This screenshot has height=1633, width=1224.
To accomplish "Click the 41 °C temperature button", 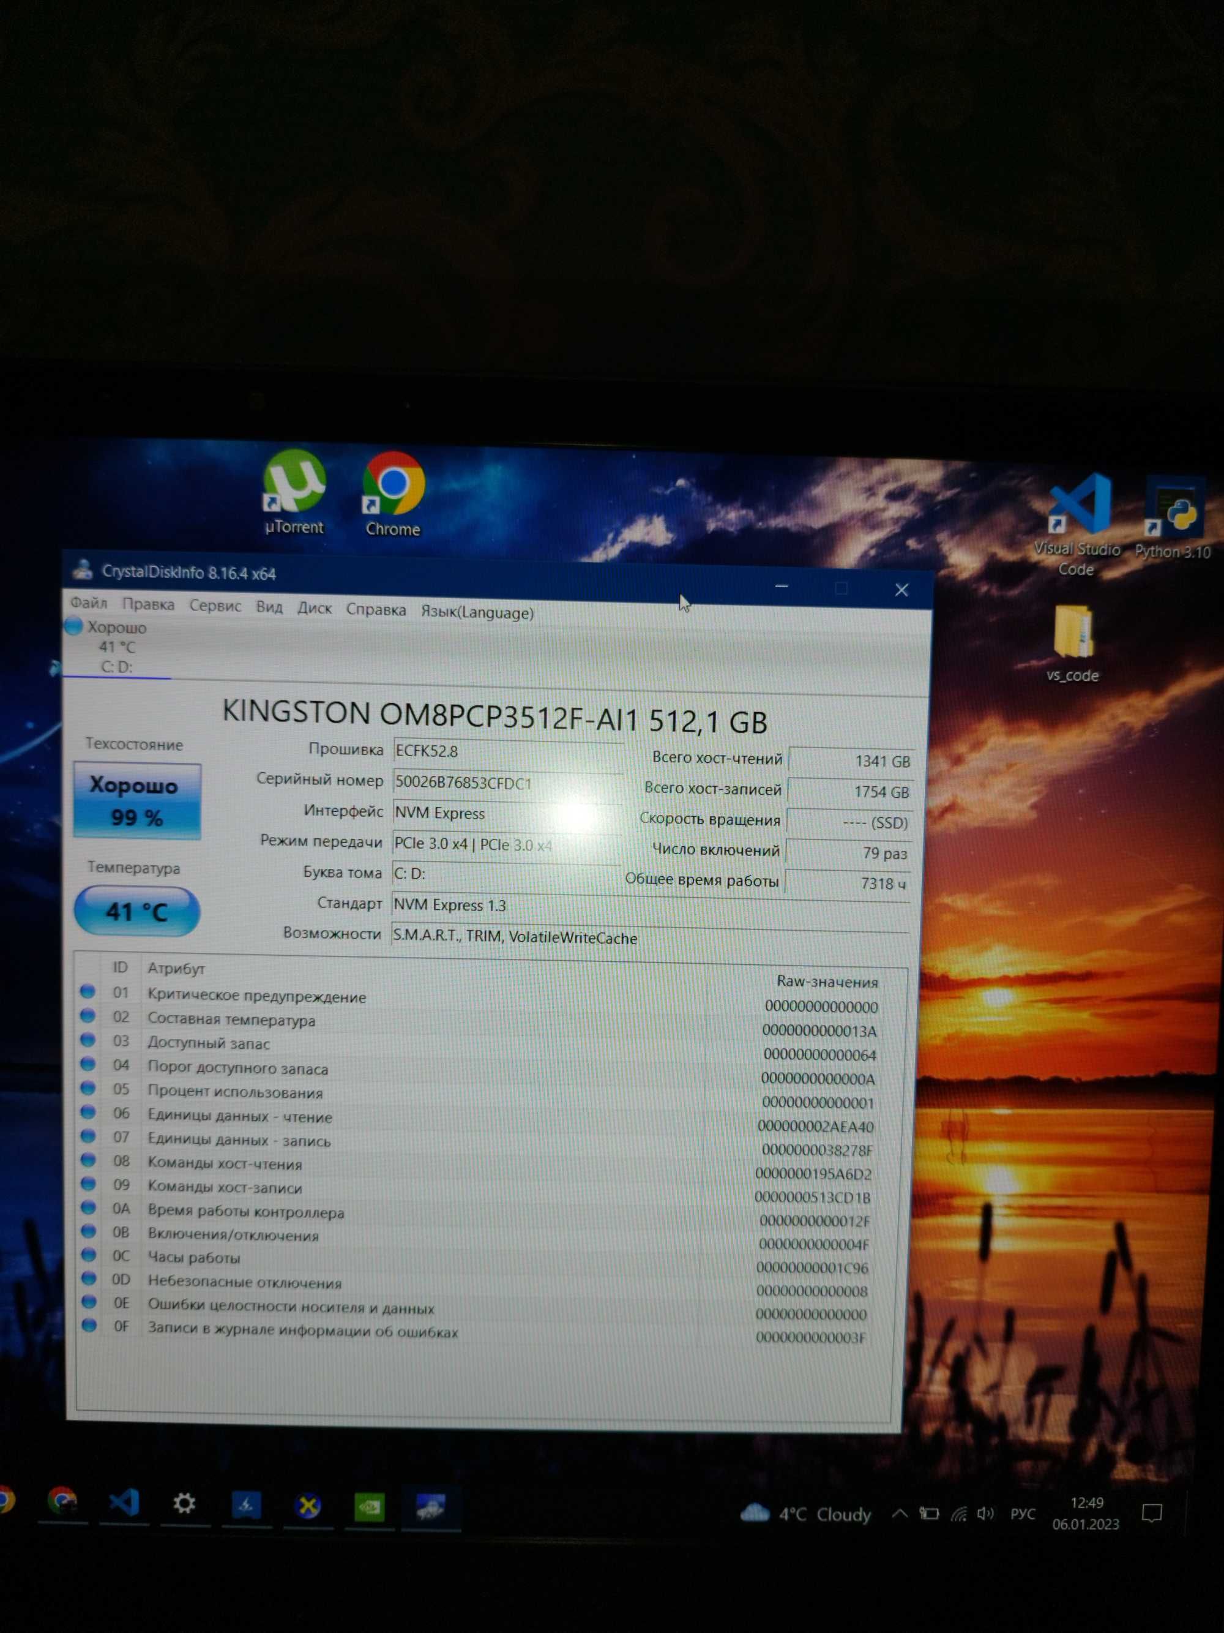I will 137,912.
